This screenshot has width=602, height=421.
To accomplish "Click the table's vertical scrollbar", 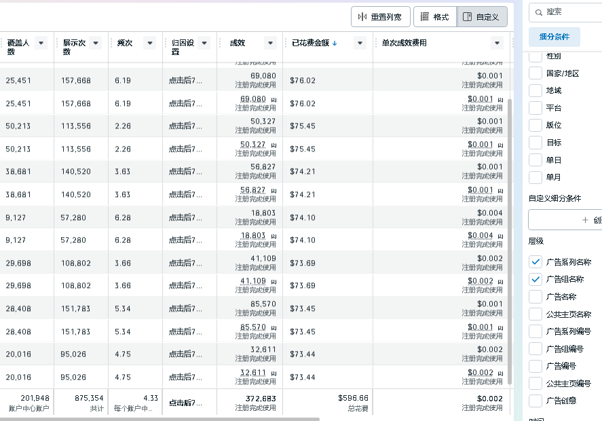I will pyautogui.click(x=510, y=238).
